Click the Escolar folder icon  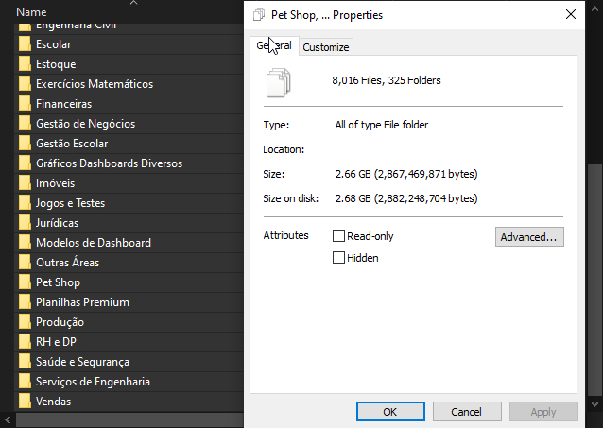[25, 44]
